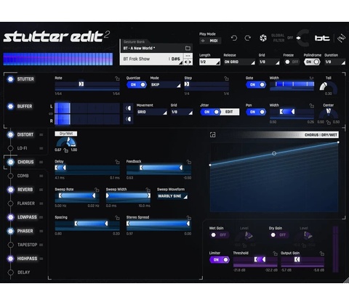
Task: Toggle the Buffer module power button
Action: point(10,106)
